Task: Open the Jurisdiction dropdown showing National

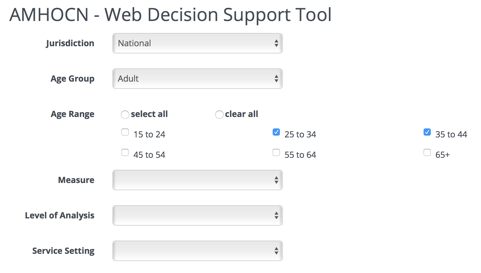Action: [x=198, y=43]
